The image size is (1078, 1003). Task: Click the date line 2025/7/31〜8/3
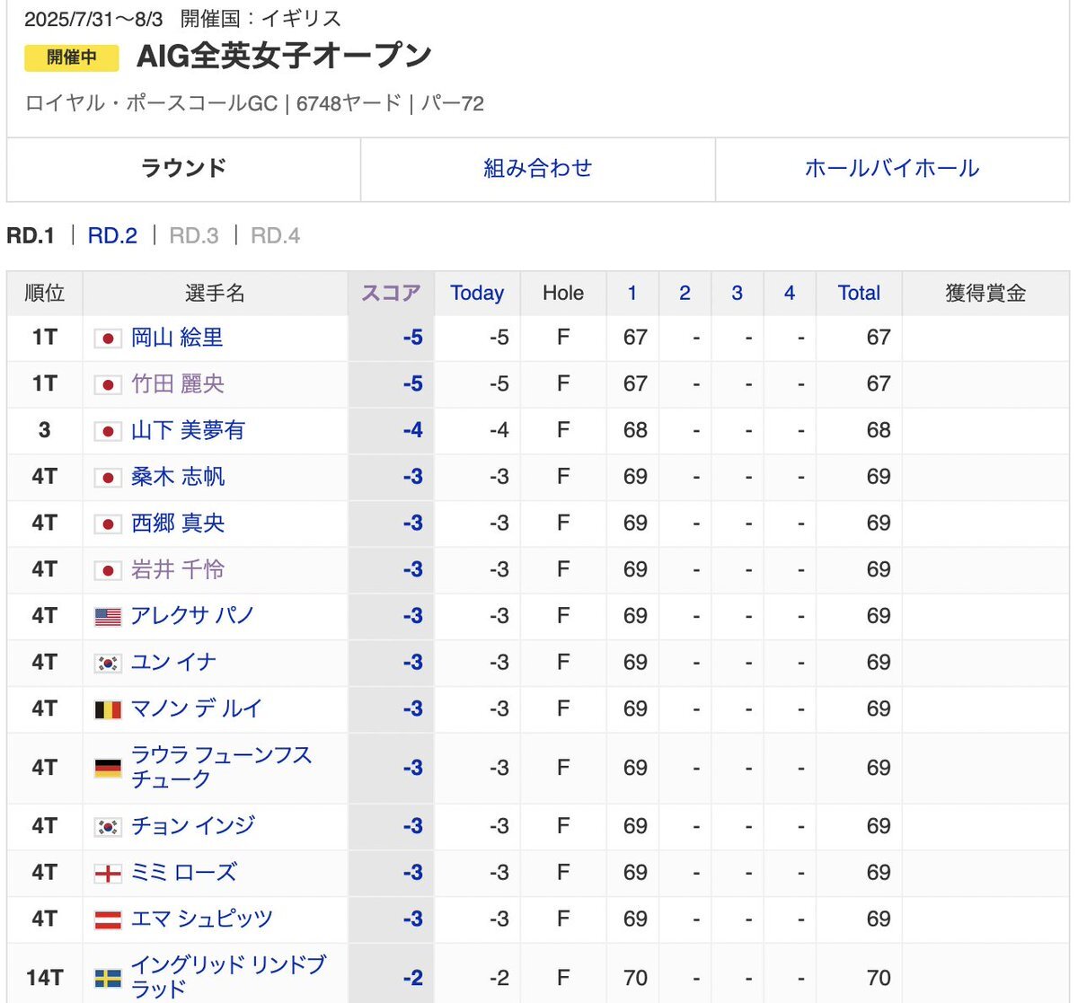click(93, 19)
